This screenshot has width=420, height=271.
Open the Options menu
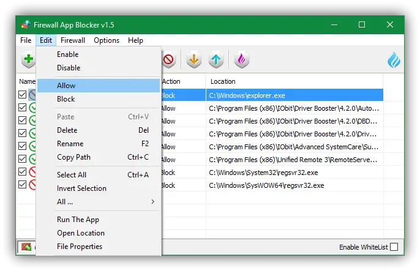tap(107, 40)
